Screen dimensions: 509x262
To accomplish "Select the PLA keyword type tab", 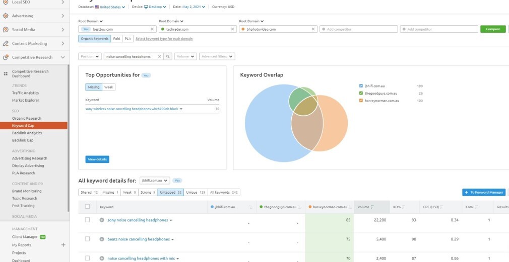I will [x=128, y=39].
